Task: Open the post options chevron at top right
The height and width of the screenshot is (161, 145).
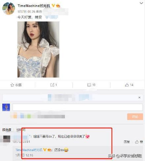Action: coord(141,3)
